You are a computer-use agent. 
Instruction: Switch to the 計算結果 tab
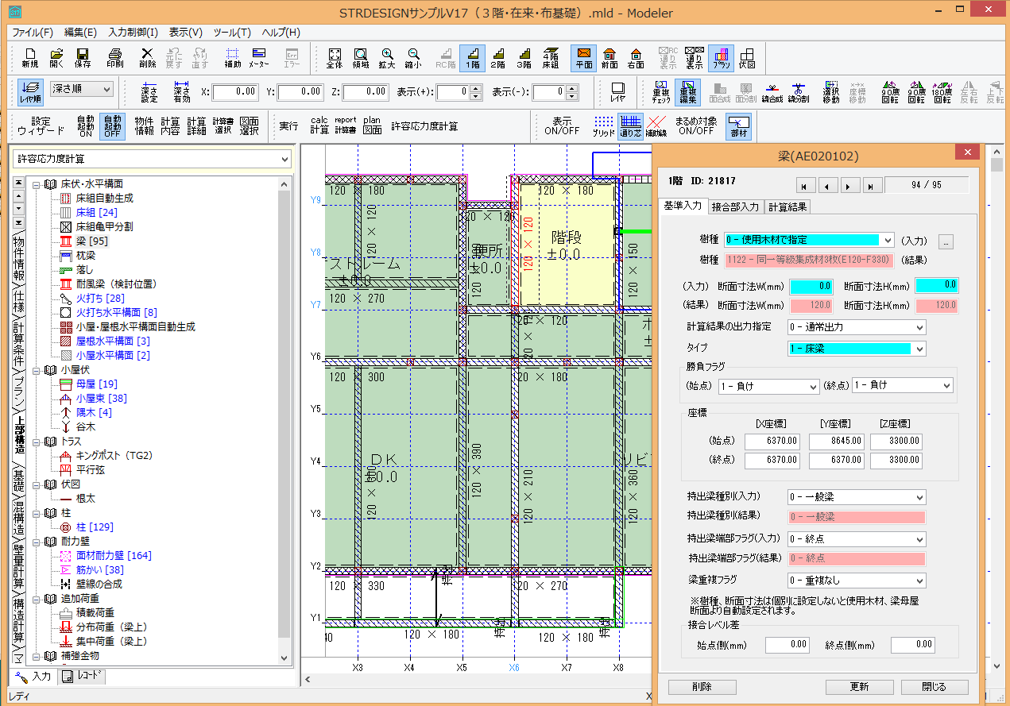coord(788,206)
